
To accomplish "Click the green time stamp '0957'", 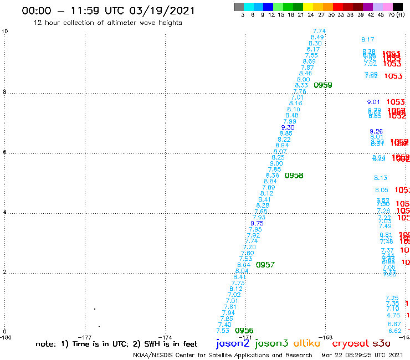I will tap(265, 265).
